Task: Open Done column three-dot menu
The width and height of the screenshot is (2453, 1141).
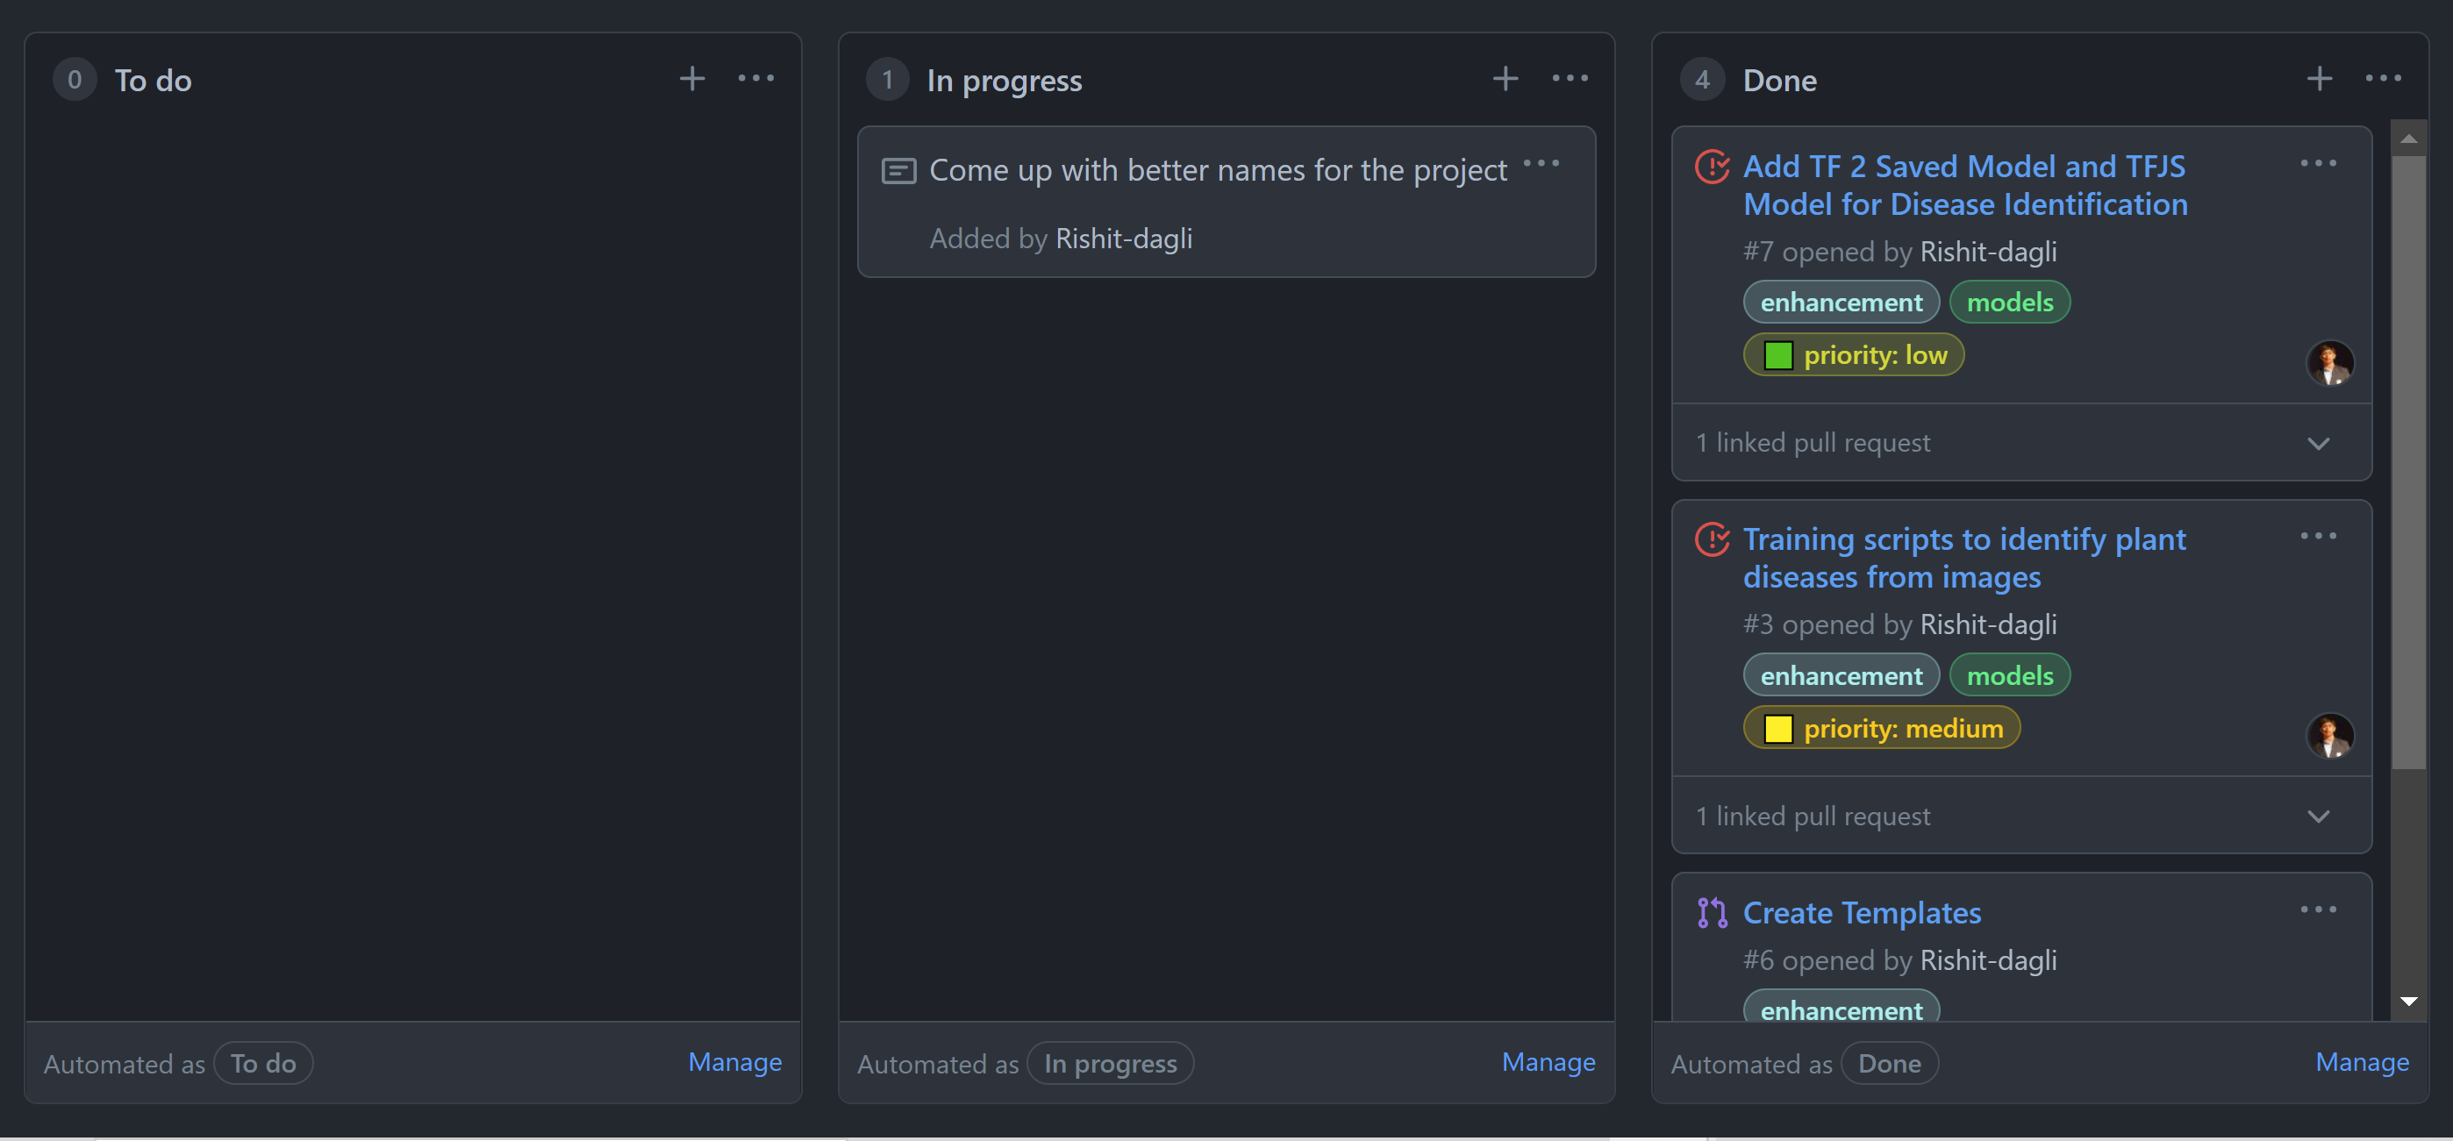Action: click(x=2383, y=79)
